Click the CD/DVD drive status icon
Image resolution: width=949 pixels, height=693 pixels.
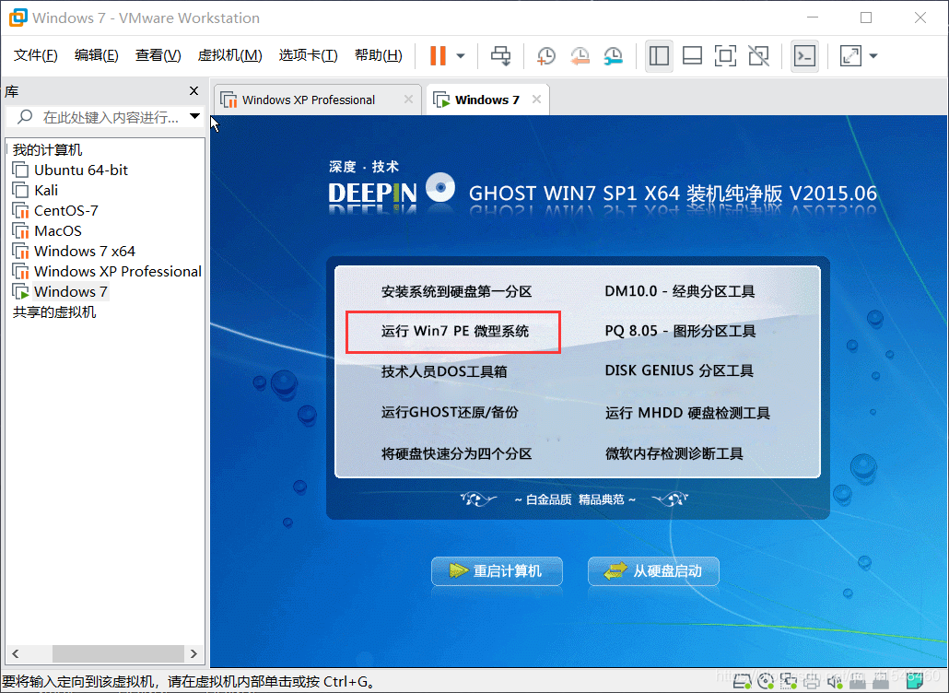click(766, 682)
